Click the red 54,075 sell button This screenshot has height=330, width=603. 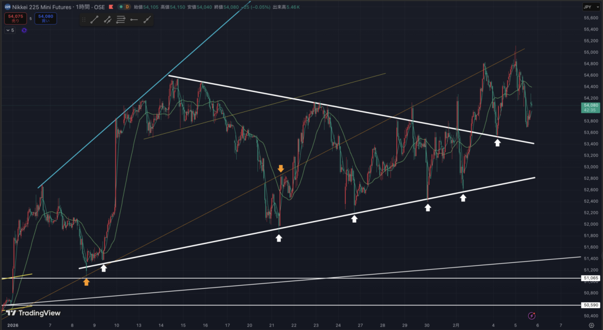pyautogui.click(x=15, y=18)
